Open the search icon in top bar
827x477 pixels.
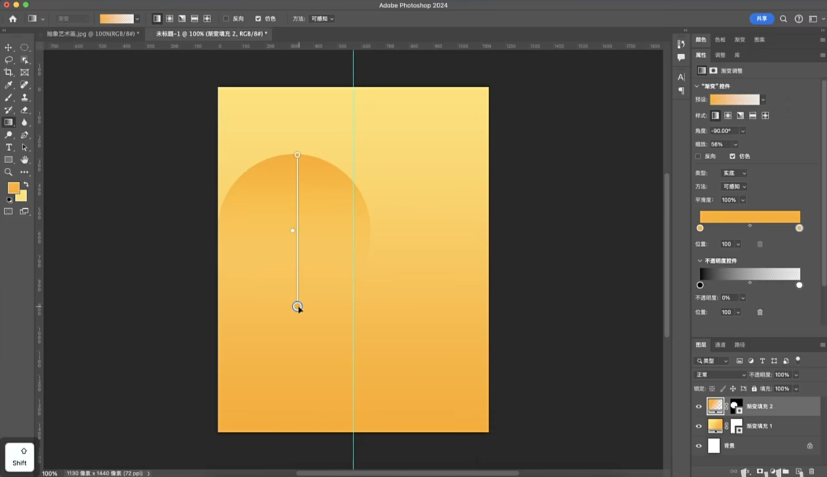coord(784,19)
